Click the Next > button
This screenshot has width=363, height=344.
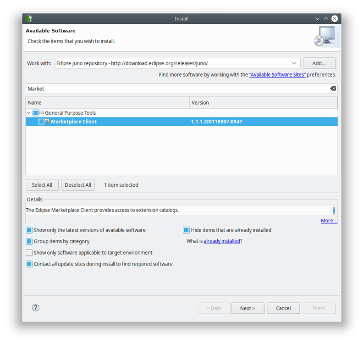tap(247, 308)
